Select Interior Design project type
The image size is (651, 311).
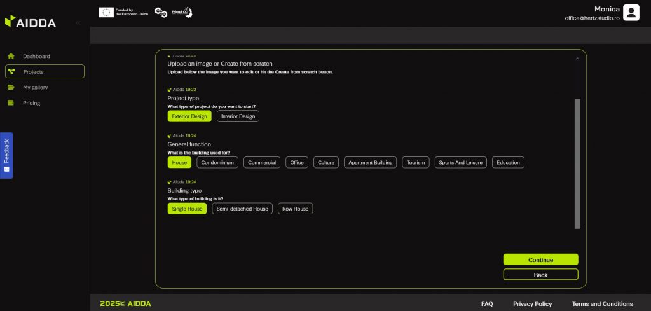coord(238,116)
